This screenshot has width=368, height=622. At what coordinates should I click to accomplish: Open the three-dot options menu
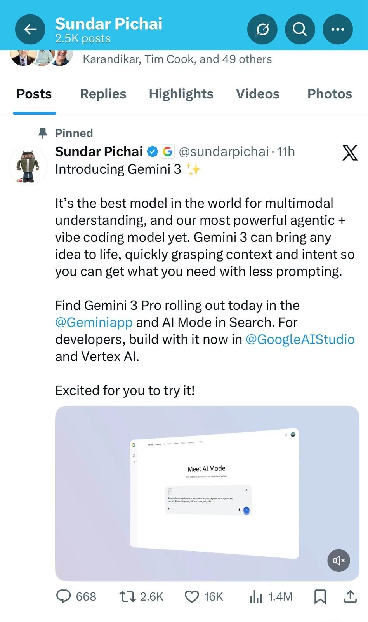click(x=337, y=29)
